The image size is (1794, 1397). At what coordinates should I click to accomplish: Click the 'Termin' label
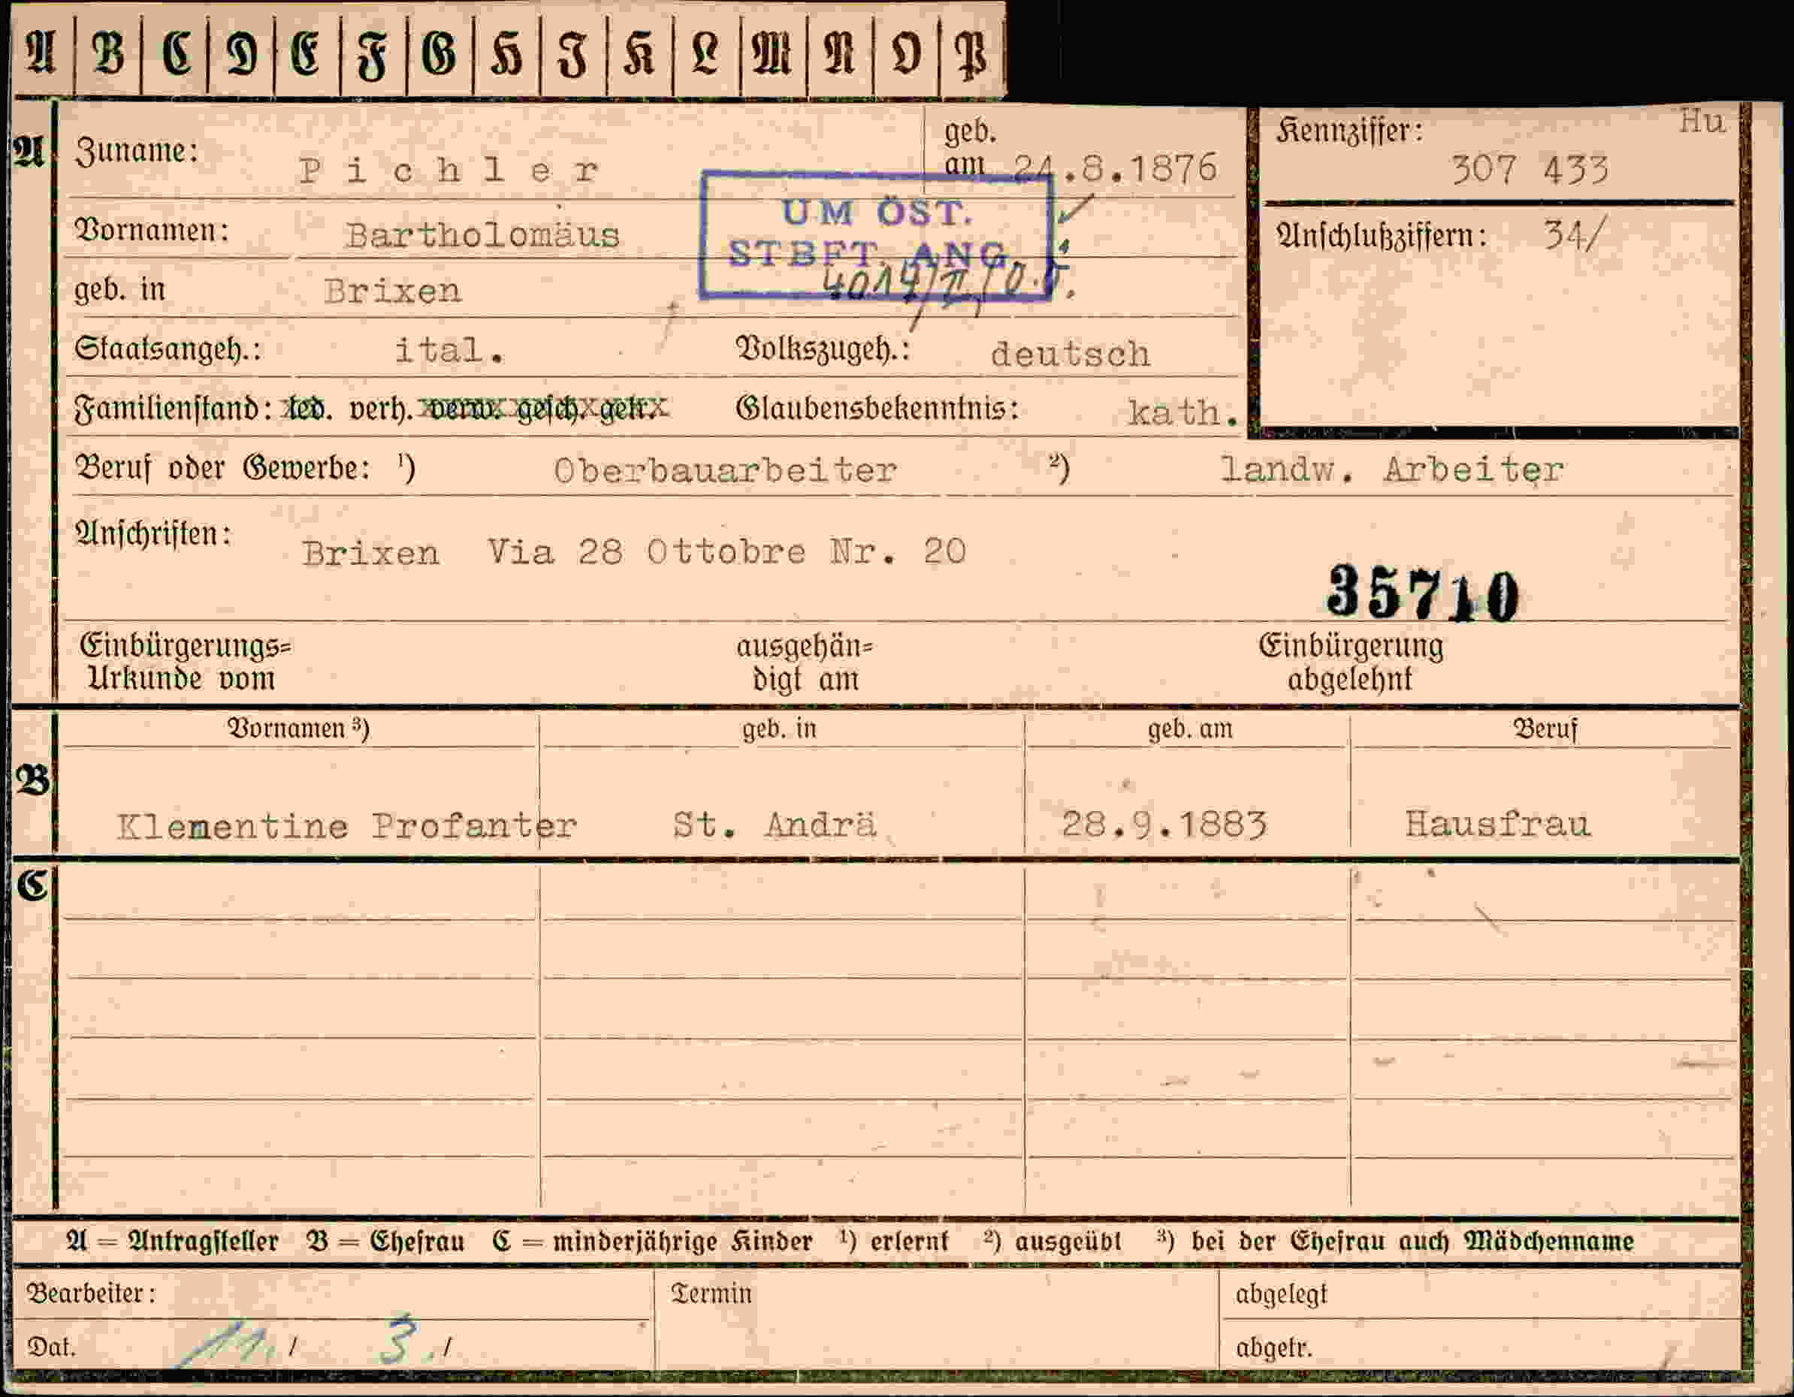tap(711, 1293)
